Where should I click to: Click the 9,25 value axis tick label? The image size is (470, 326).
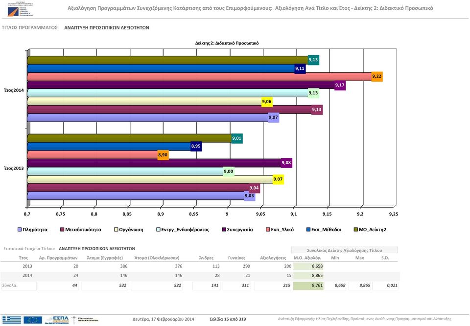[394, 214]
